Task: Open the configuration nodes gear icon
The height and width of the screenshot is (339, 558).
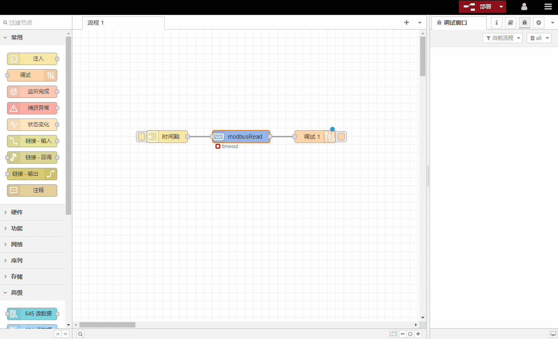Action: pyautogui.click(x=538, y=23)
